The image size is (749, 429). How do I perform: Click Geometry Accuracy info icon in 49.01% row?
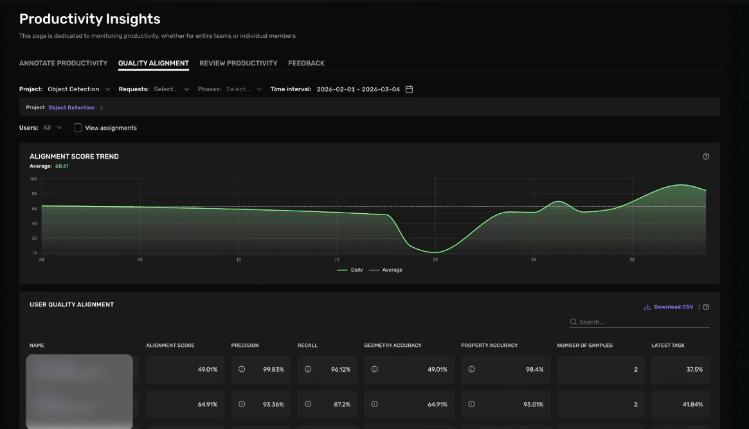tap(374, 369)
